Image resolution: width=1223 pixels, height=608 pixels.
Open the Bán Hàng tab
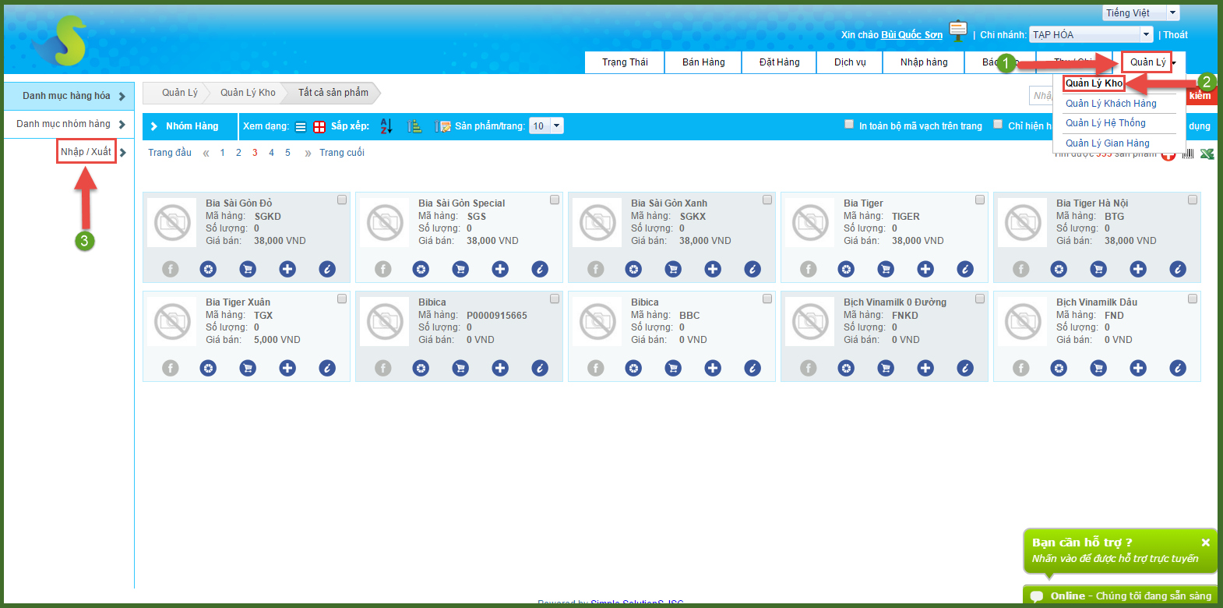coord(703,62)
